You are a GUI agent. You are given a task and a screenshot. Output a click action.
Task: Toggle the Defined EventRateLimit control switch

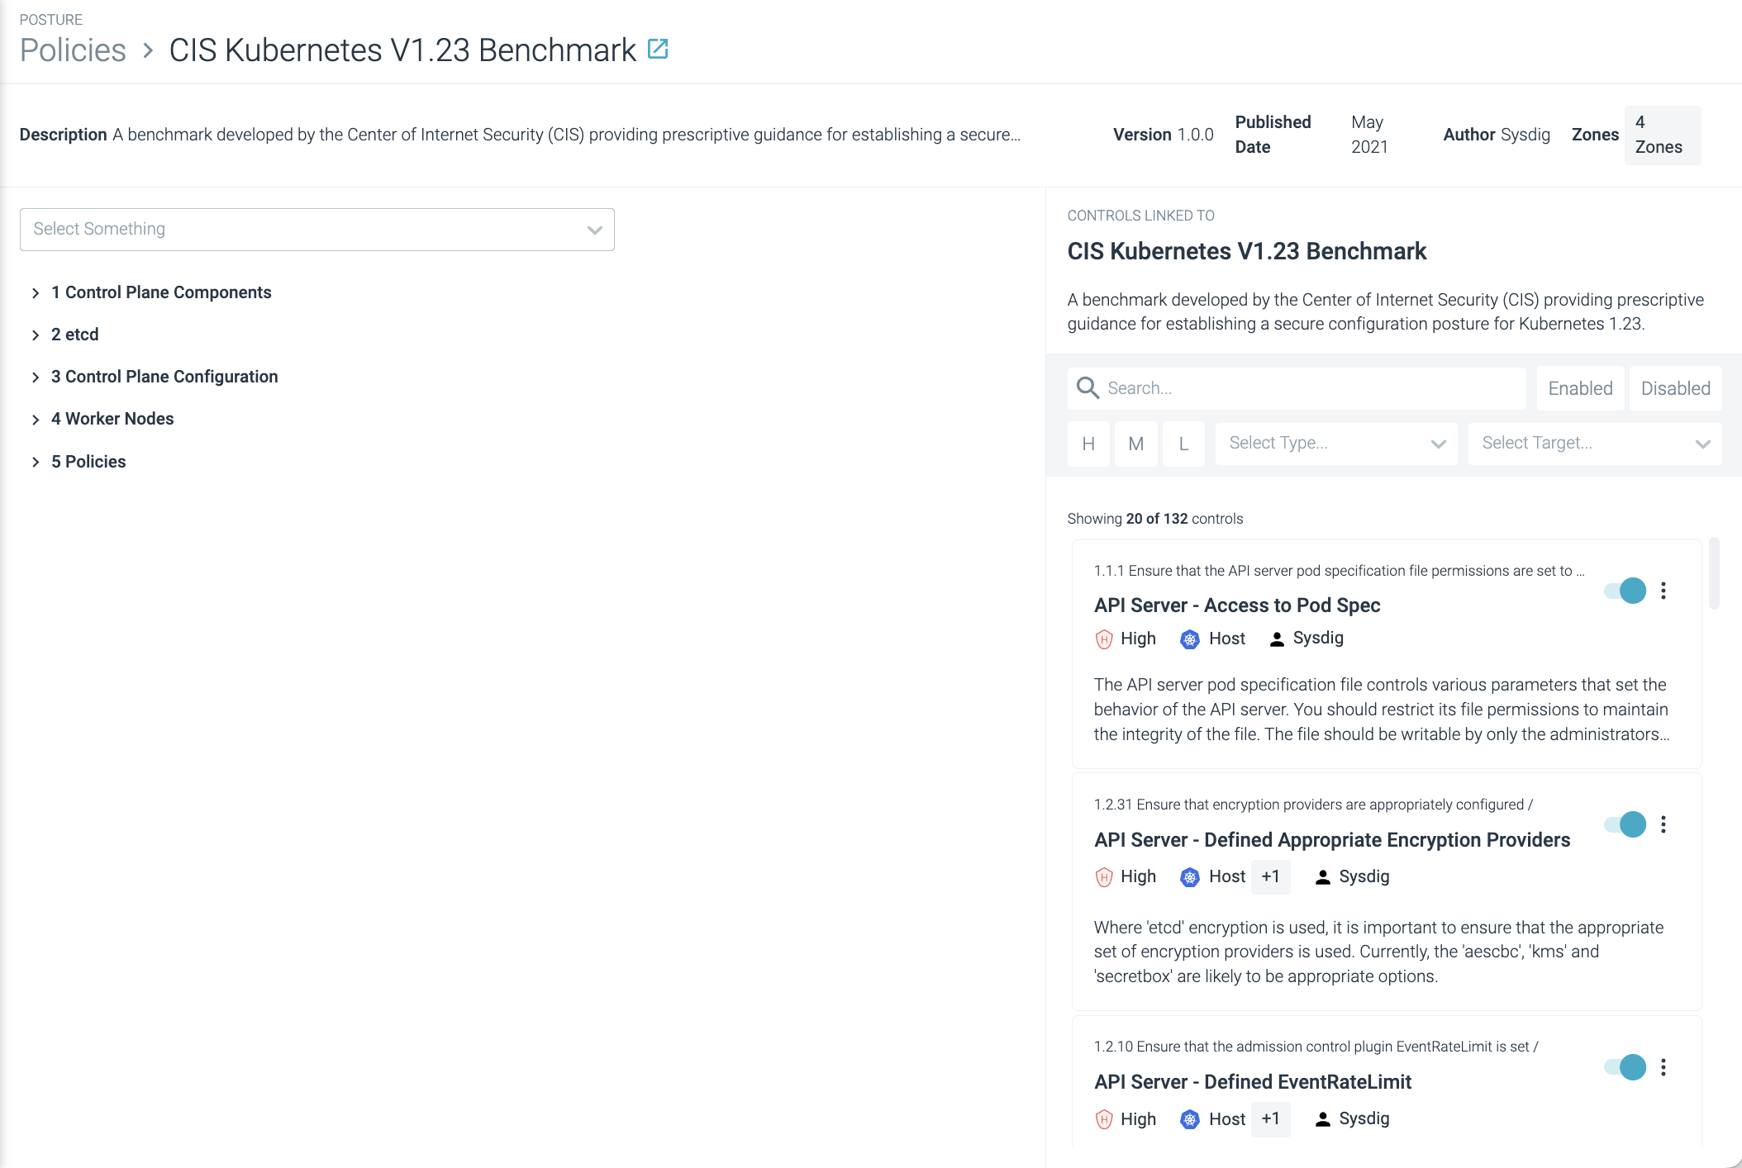[1625, 1067]
